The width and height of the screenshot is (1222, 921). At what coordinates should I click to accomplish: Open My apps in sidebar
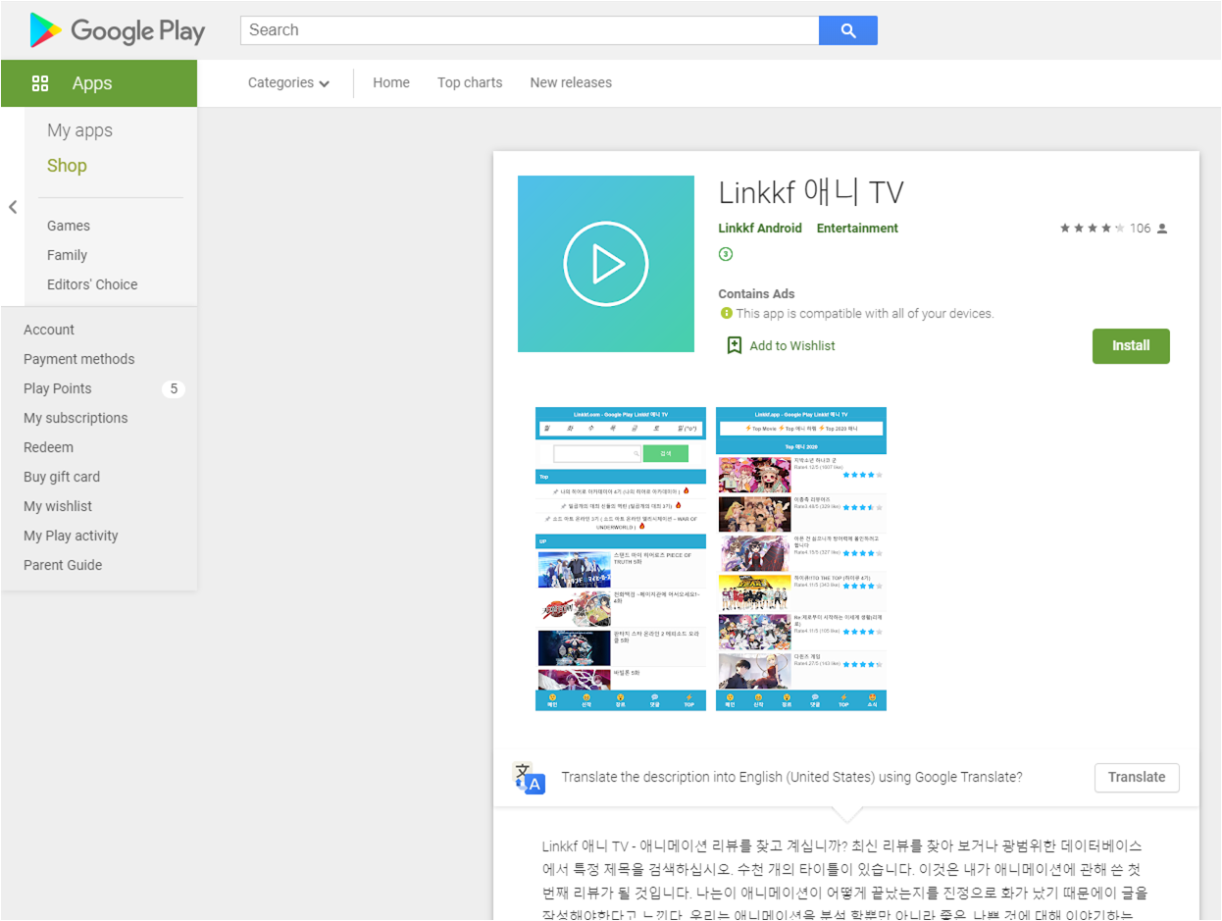(x=79, y=130)
